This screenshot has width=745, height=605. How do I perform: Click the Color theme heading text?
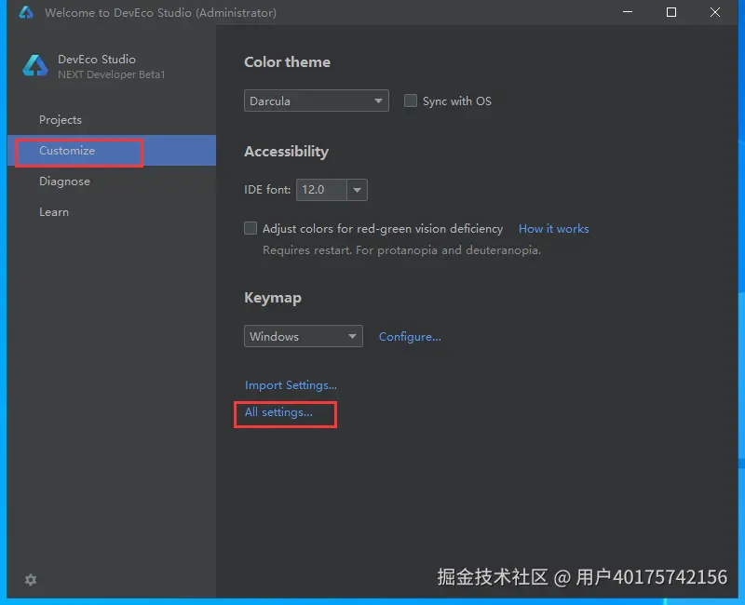pyautogui.click(x=287, y=62)
